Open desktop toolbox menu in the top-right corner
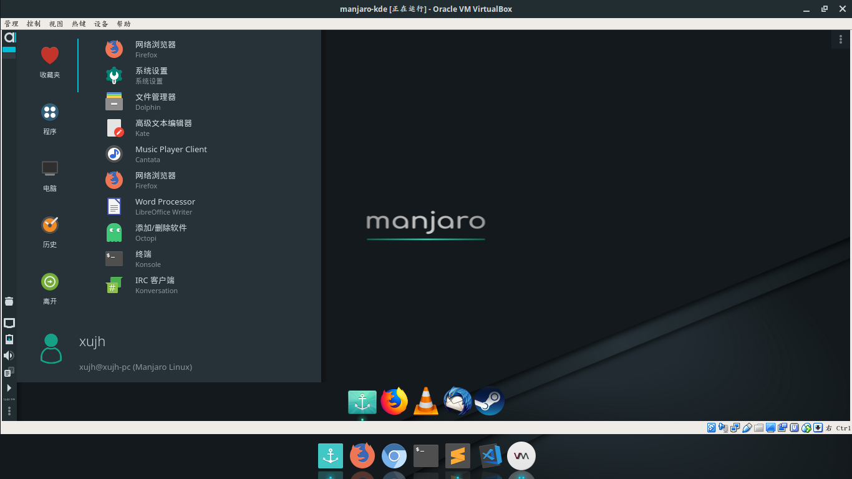The image size is (852, 479). coord(841,39)
